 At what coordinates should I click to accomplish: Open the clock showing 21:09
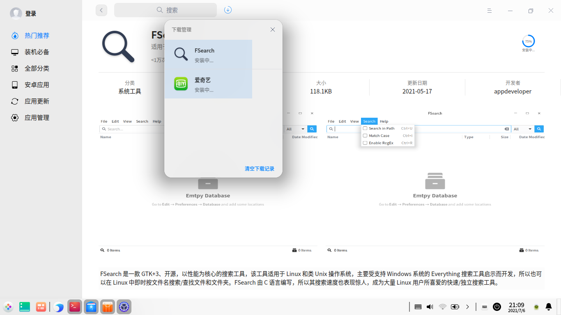(x=517, y=307)
